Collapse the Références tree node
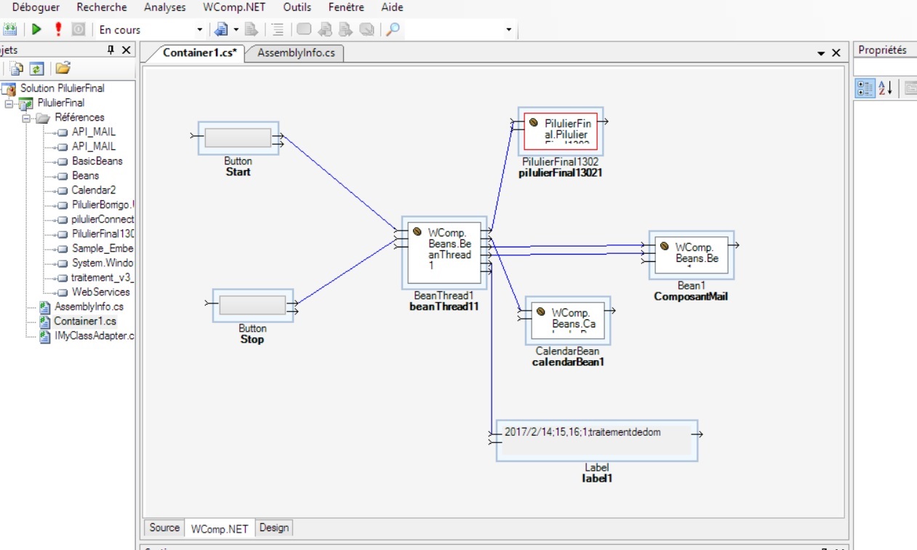The height and width of the screenshot is (550, 917). pos(26,117)
